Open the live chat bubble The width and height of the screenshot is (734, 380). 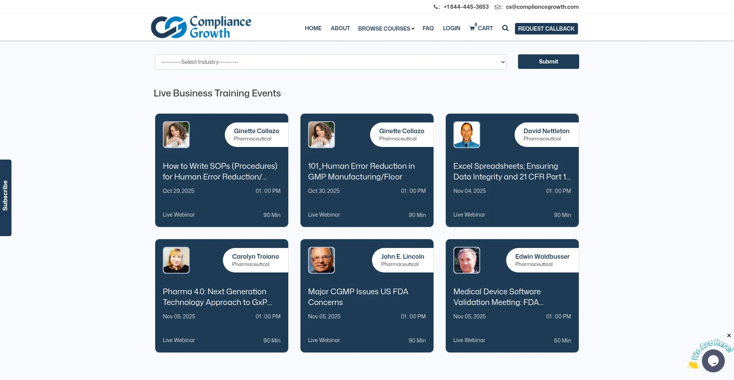[x=713, y=360]
